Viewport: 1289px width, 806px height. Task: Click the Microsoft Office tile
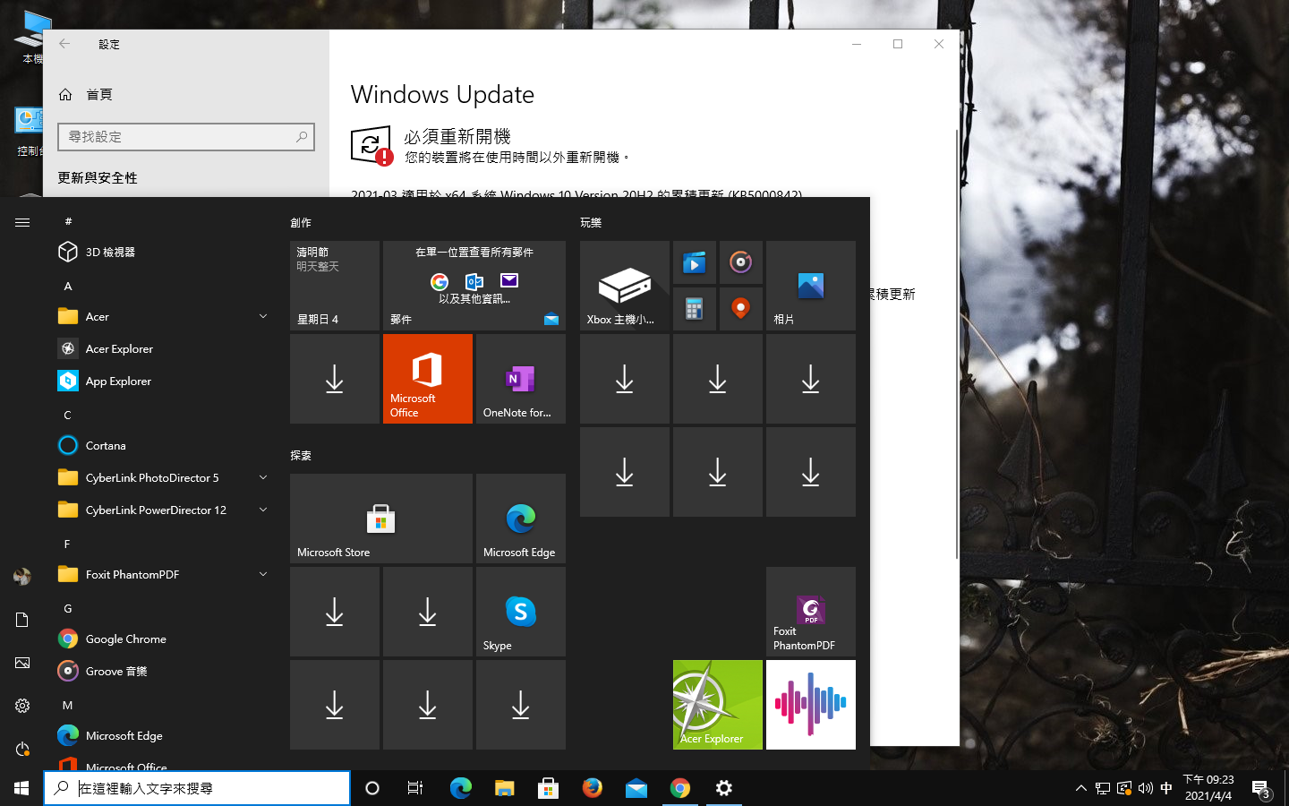(x=428, y=379)
